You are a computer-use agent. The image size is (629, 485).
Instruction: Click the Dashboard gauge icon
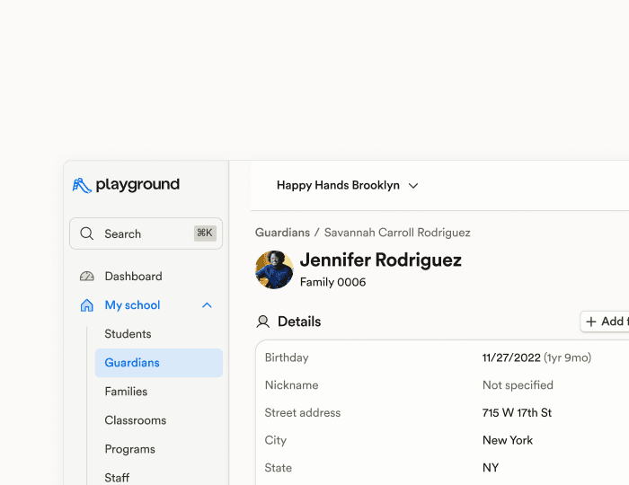pyautogui.click(x=86, y=276)
